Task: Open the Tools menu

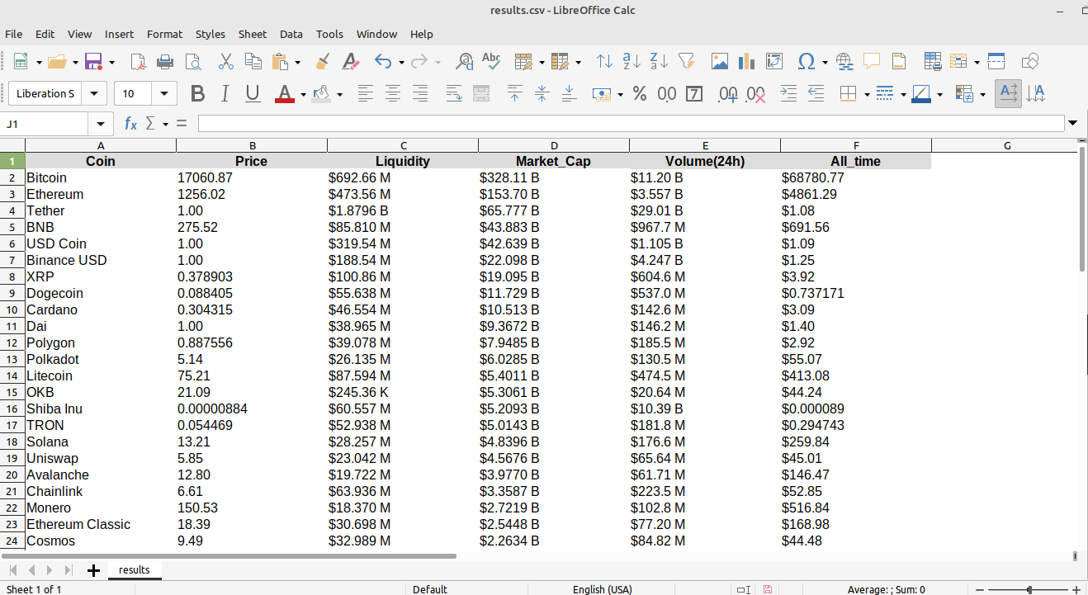Action: [329, 34]
